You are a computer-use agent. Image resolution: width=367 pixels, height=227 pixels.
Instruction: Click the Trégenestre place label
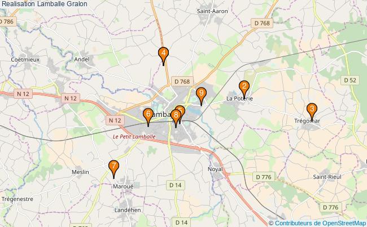[18, 199]
